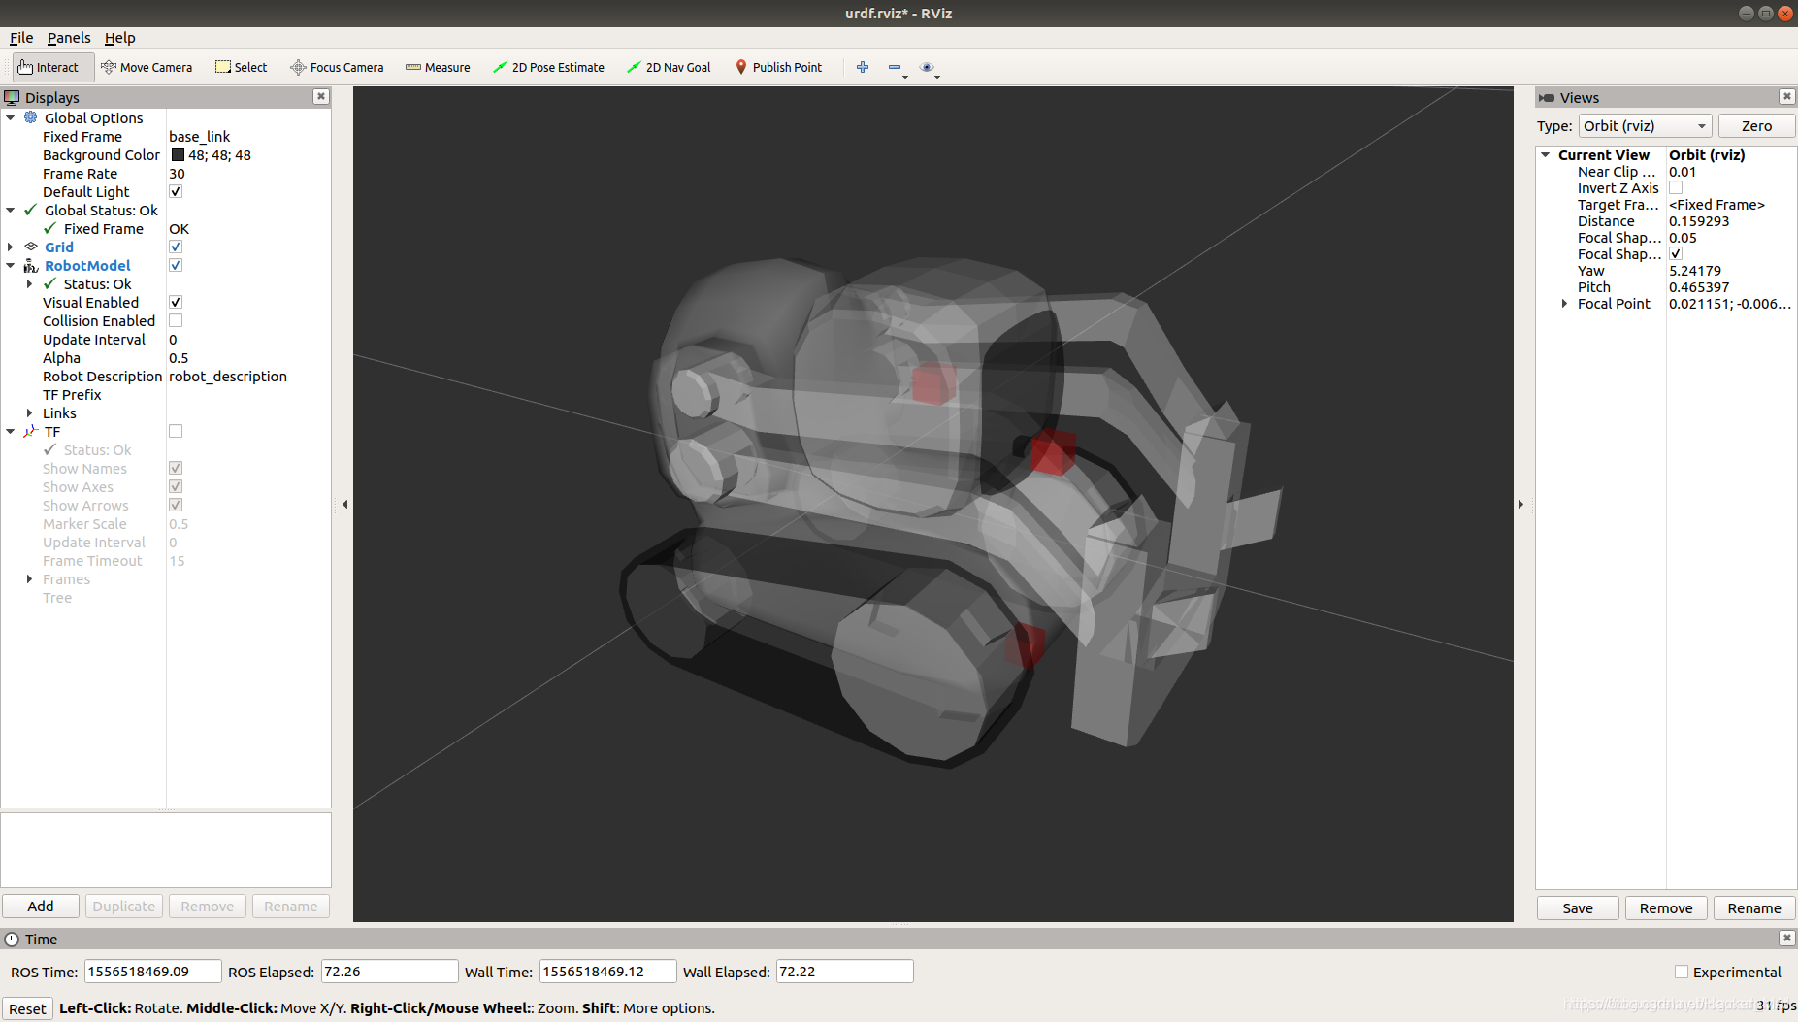Viewport: 1798px width, 1022px height.
Task: Click the Background Color swatch
Action: click(x=178, y=154)
